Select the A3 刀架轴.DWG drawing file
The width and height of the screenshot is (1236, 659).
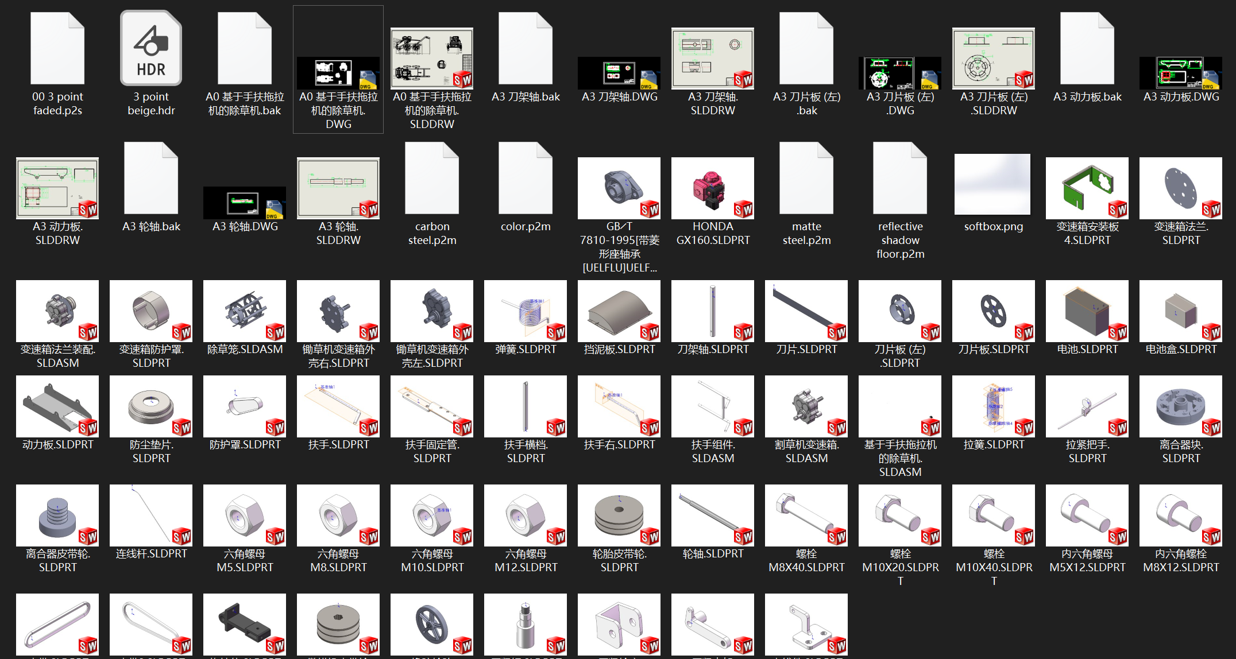pyautogui.click(x=619, y=73)
